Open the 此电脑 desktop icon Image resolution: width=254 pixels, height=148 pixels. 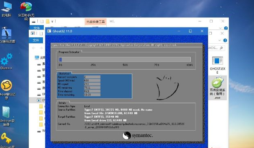pos(6,9)
